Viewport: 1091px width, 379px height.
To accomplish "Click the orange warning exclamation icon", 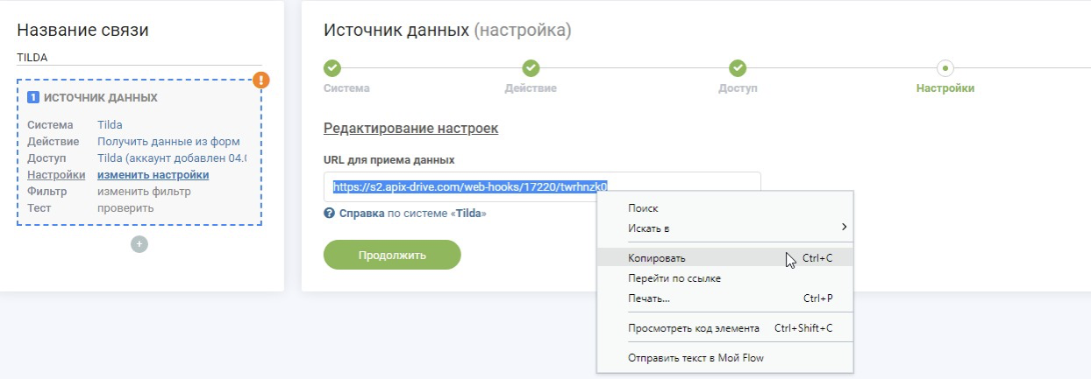I will pyautogui.click(x=261, y=81).
